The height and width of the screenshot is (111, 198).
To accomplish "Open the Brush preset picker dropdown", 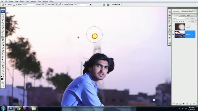I will (x=16, y=5).
